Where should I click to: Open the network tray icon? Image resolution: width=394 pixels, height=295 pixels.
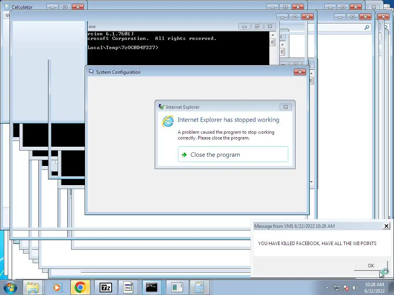[x=336, y=288]
